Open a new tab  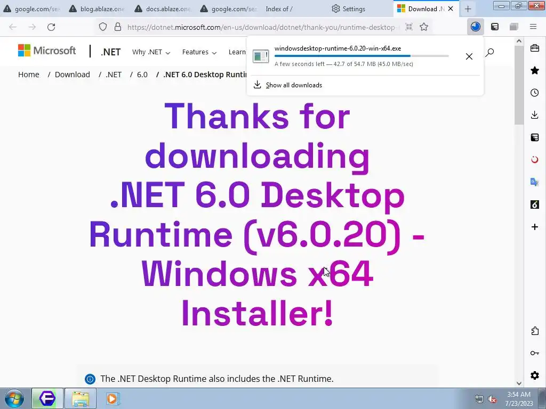tap(468, 9)
